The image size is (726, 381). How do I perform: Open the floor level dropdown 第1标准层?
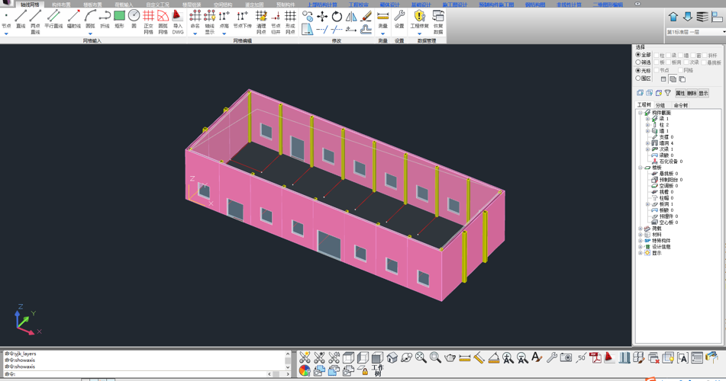[722, 32]
